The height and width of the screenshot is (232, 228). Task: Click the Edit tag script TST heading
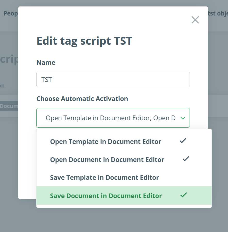[x=84, y=41]
